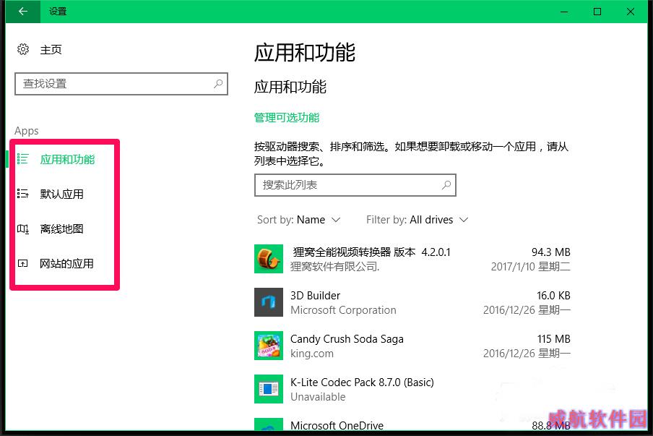653x436 pixels.
Task: Focus the 查找设置 search field
Action: click(121, 84)
